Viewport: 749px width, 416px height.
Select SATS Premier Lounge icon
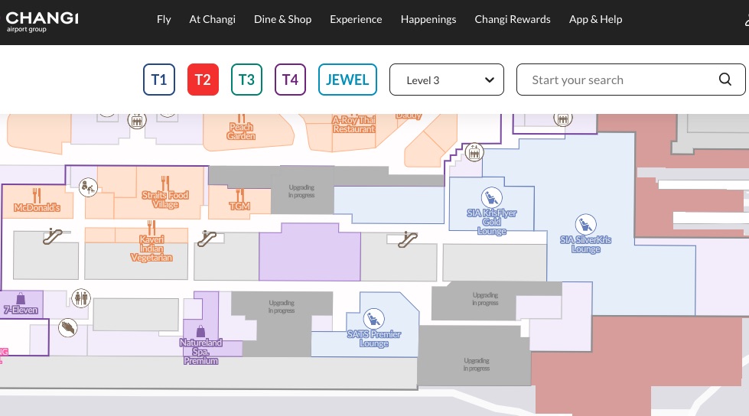[374, 319]
